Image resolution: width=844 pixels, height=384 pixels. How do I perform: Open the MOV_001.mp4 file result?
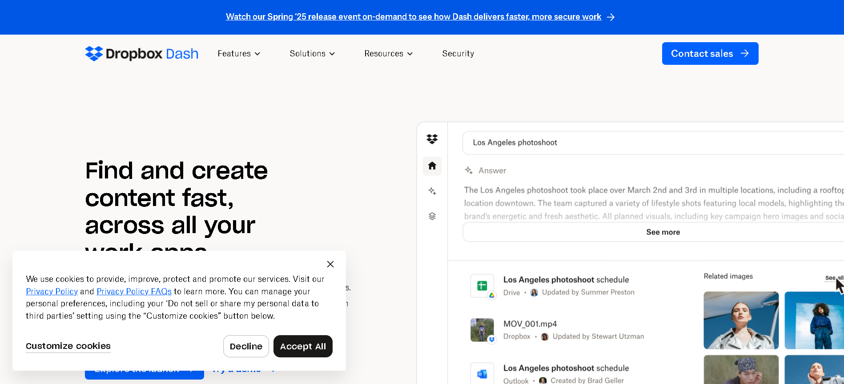click(x=530, y=324)
